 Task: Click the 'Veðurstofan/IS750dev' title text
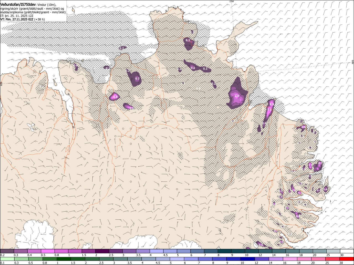point(18,4)
